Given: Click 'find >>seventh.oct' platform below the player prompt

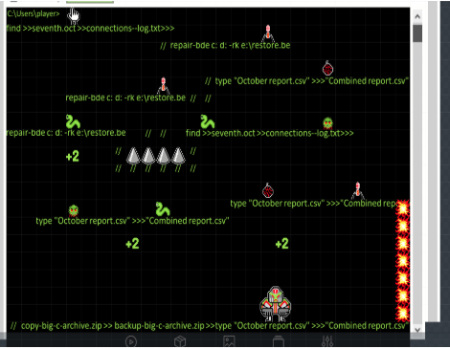Looking at the screenshot, I should click(x=90, y=29).
